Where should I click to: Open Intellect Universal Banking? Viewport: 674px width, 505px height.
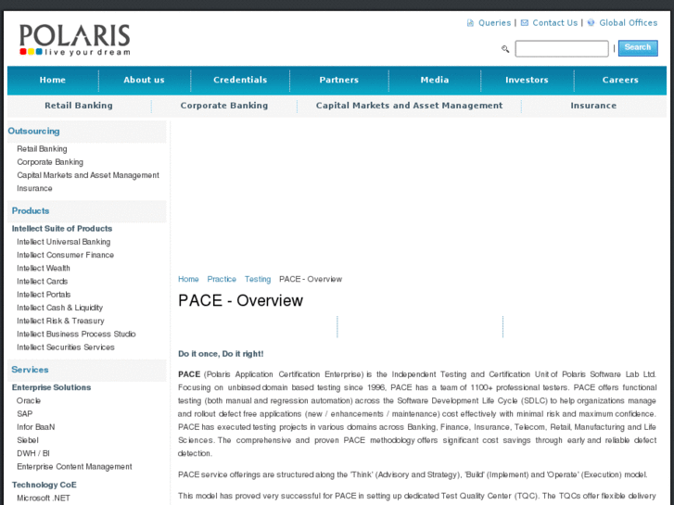[64, 242]
